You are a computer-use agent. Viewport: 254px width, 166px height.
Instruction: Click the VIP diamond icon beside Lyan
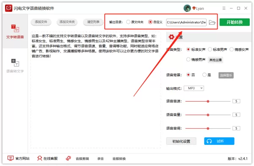[194, 8]
